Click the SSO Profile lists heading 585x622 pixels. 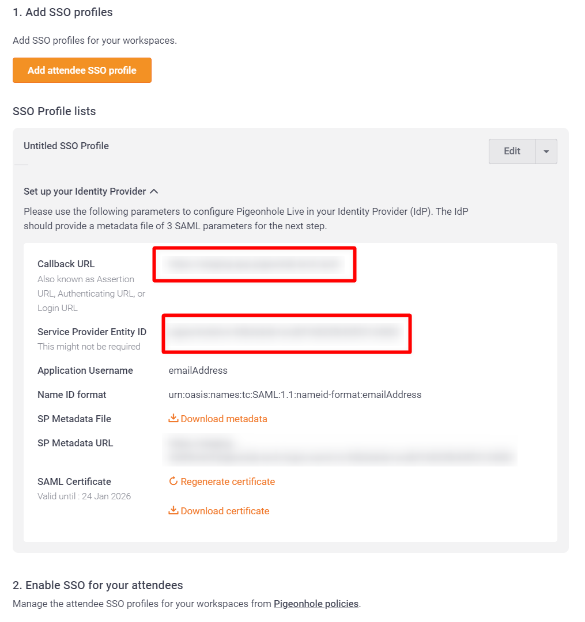[54, 111]
